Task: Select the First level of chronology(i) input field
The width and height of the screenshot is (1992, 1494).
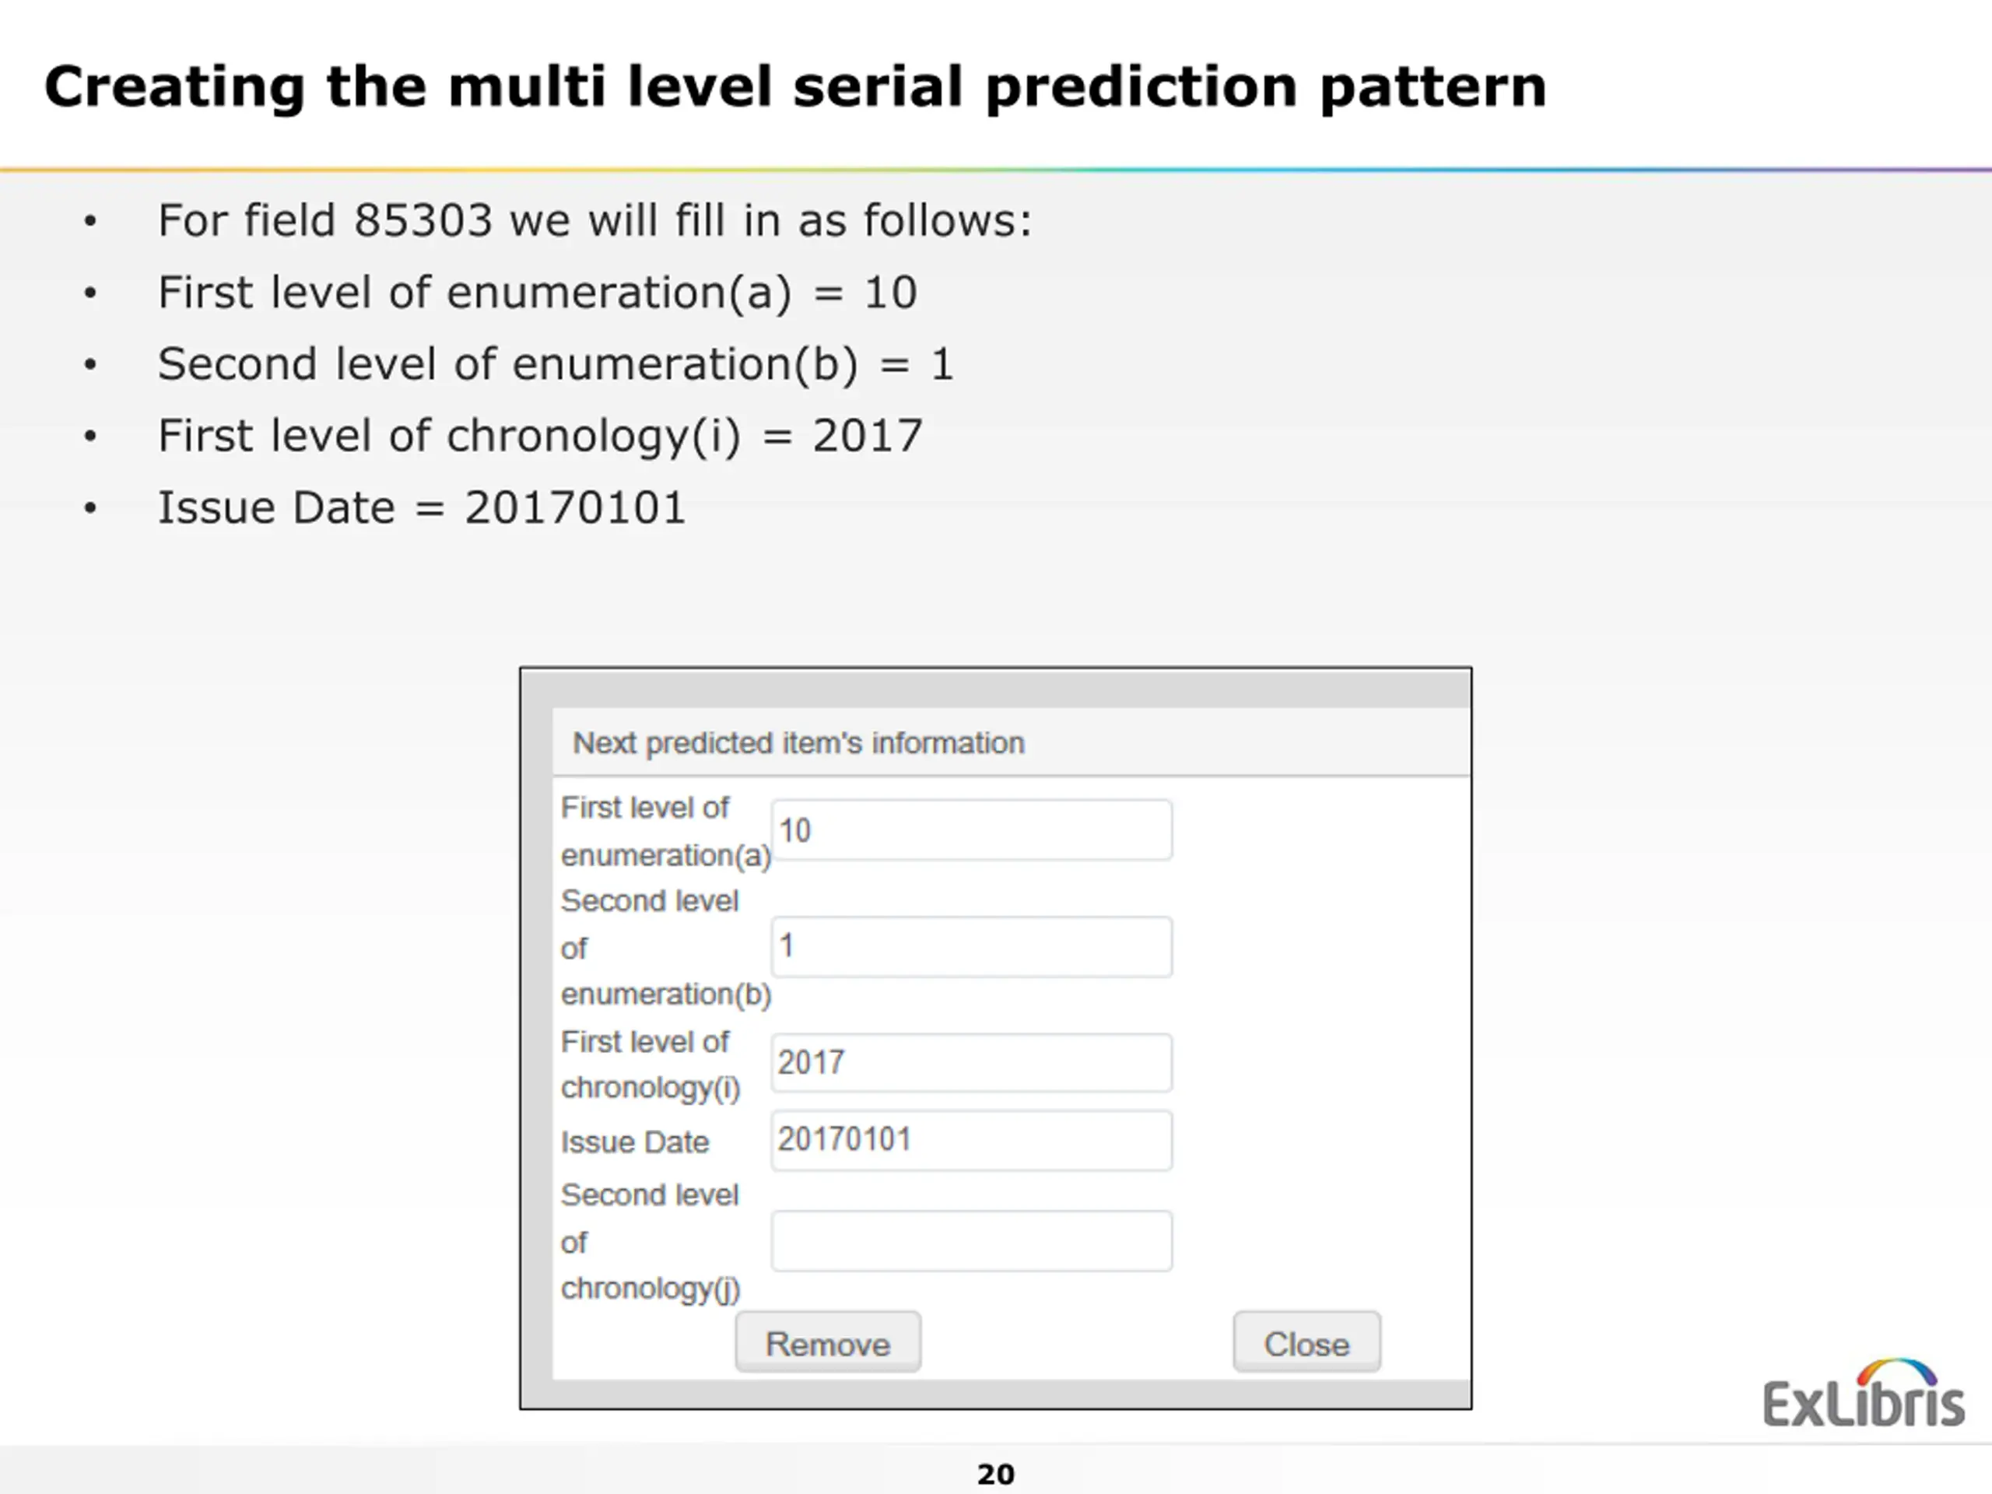Action: (x=972, y=1063)
